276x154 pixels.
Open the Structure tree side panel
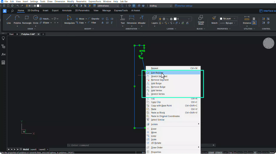[x=3, y=46]
